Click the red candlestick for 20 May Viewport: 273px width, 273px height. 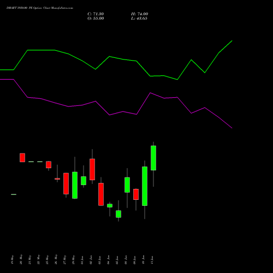22,158
